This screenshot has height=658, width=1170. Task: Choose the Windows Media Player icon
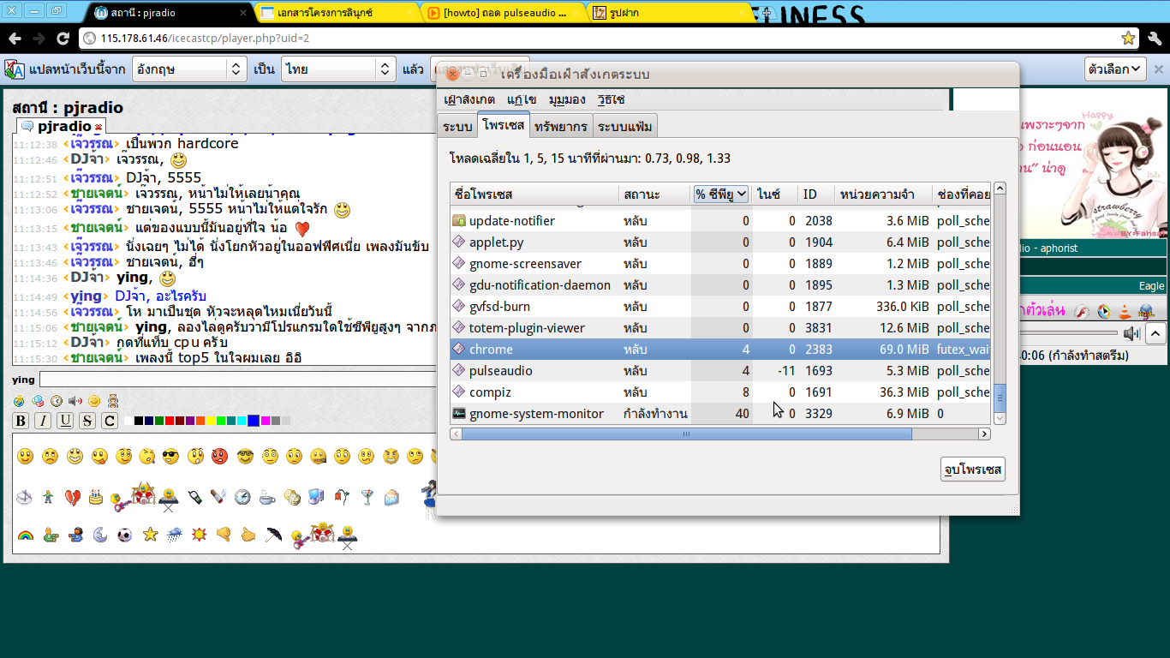coord(1103,312)
